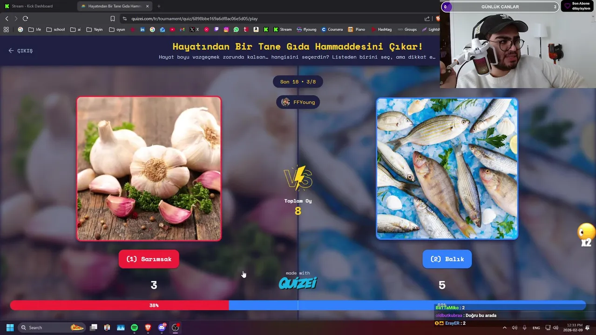This screenshot has height=335, width=596.
Task: Open the Coursera bookmark
Action: (x=332, y=29)
